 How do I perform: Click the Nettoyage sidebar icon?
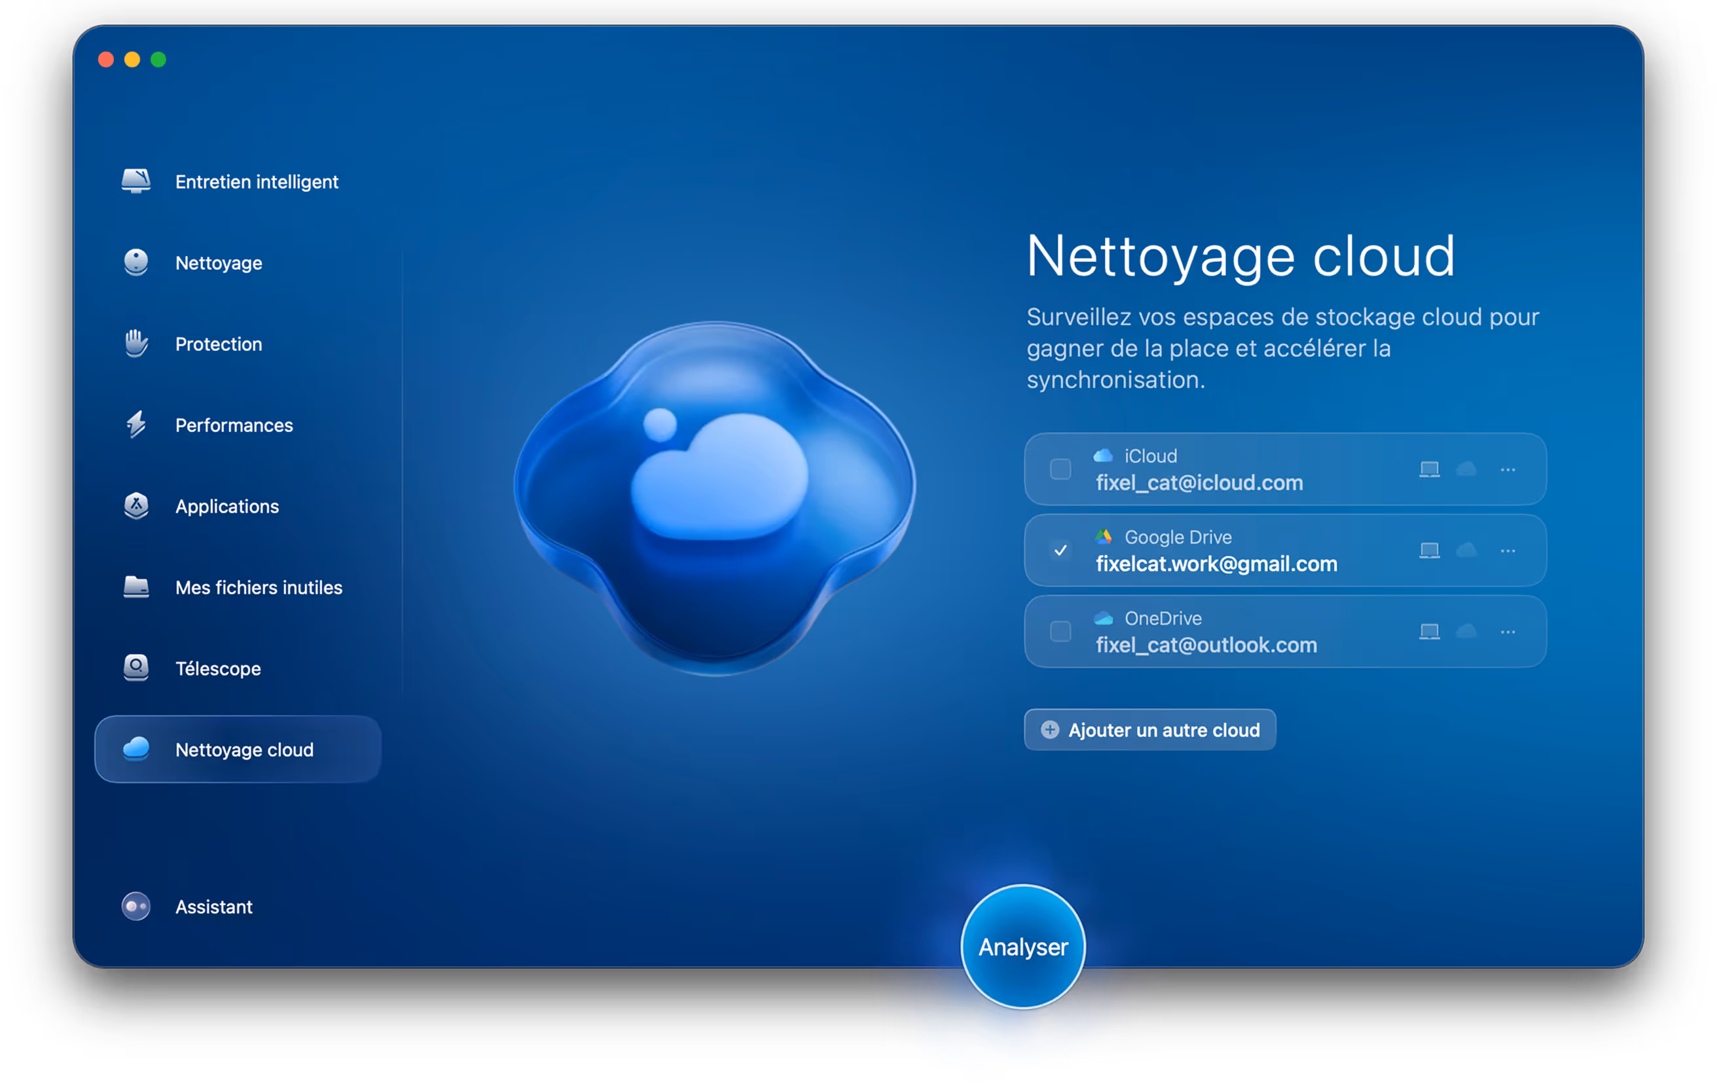[136, 263]
